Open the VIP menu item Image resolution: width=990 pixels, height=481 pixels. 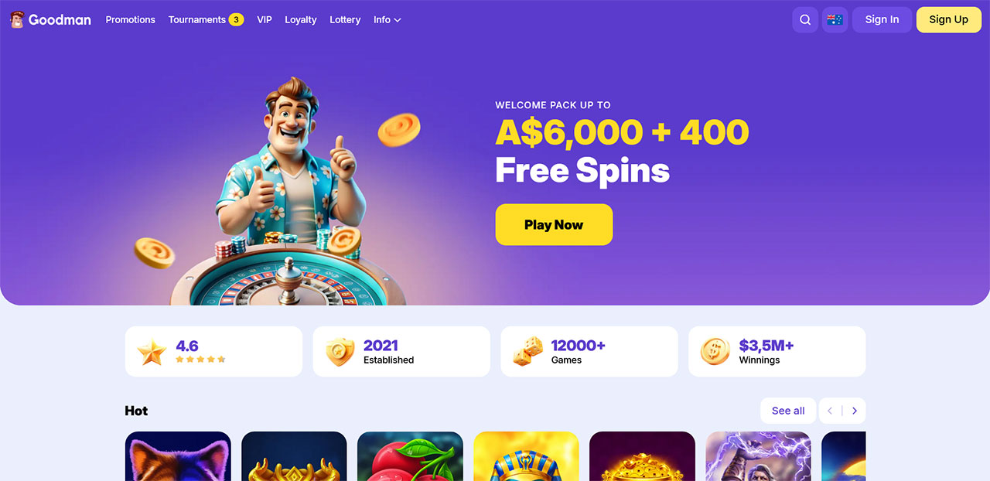[265, 20]
